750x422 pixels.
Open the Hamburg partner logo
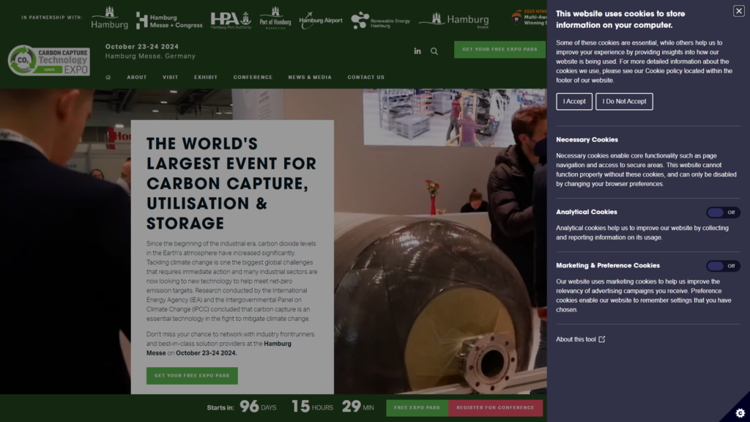click(110, 18)
